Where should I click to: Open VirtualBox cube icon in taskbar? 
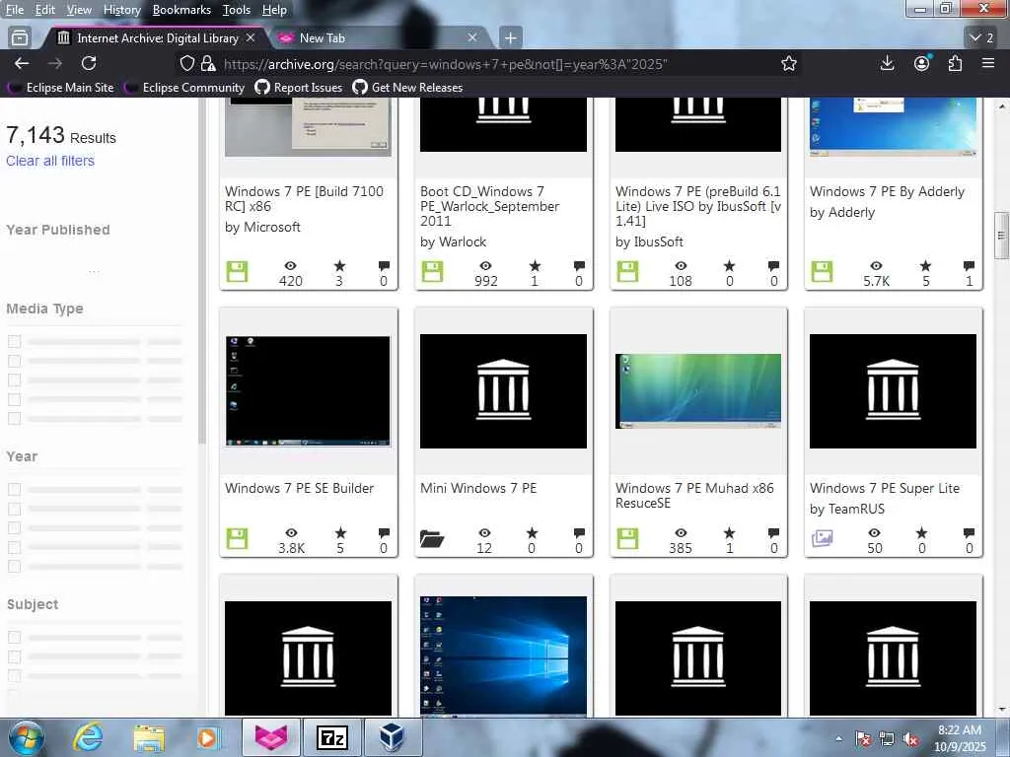tap(393, 737)
